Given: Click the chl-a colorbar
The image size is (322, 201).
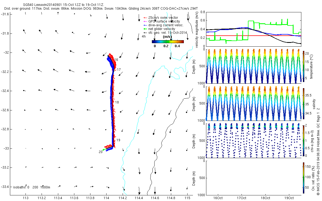Looking at the screenshot, I should [303, 140].
